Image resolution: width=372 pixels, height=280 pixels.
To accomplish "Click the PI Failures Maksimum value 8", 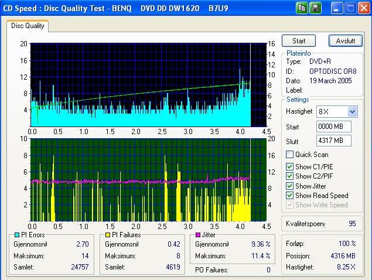I will tap(178, 256).
